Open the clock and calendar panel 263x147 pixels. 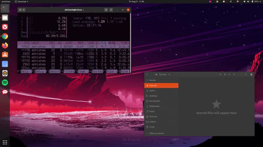tap(136, 2)
